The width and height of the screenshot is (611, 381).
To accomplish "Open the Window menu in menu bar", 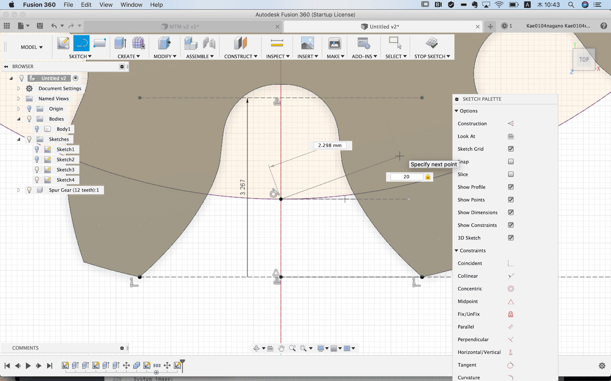I will [x=131, y=5].
